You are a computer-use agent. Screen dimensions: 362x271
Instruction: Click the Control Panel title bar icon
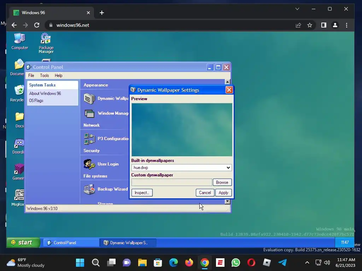tap(29, 67)
